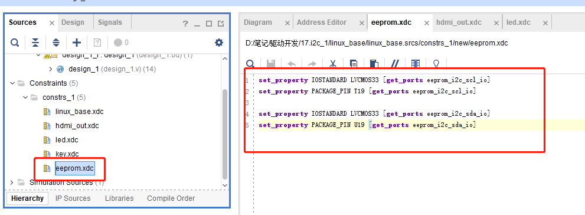
Task: Open the Diagram tab
Action: click(258, 22)
